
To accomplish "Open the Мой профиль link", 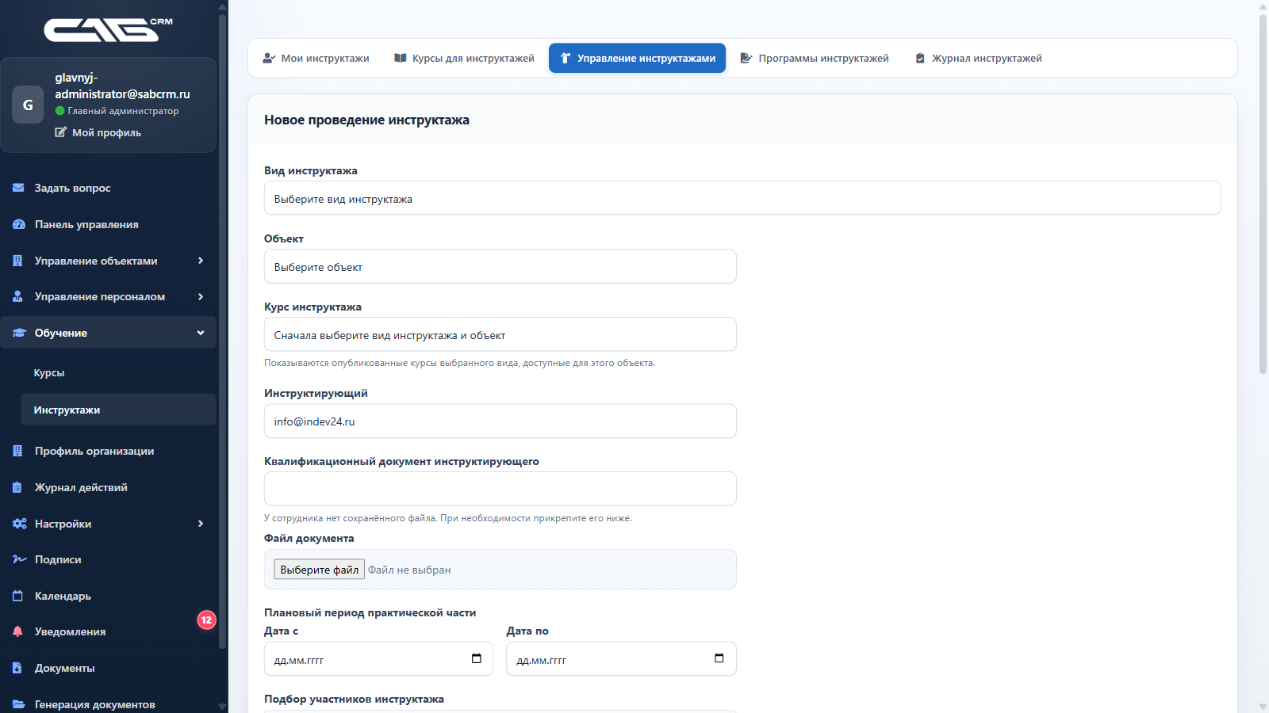I will tap(98, 132).
